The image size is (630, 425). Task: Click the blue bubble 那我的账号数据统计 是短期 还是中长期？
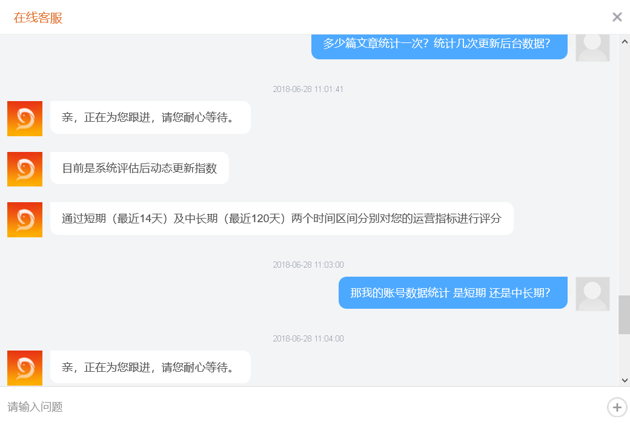(453, 293)
